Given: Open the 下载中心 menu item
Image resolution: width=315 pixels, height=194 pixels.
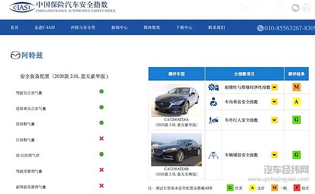Looking at the screenshot, I should pyautogui.click(x=184, y=27).
